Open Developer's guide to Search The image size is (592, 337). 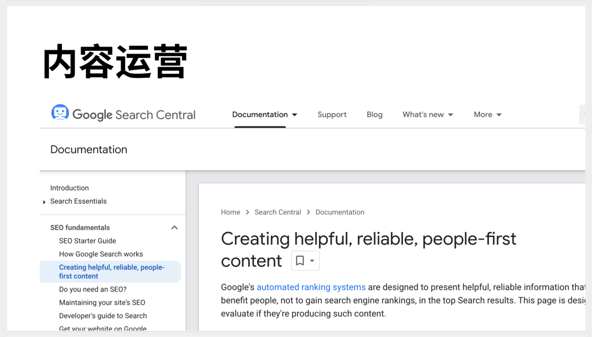point(103,316)
